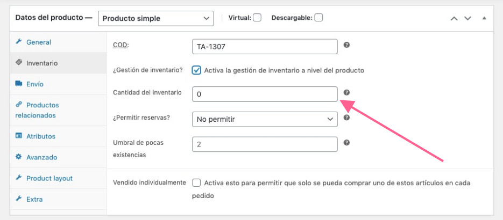The width and height of the screenshot is (503, 220).
Task: Open the No permitir reservas dropdown
Action: 265,119
